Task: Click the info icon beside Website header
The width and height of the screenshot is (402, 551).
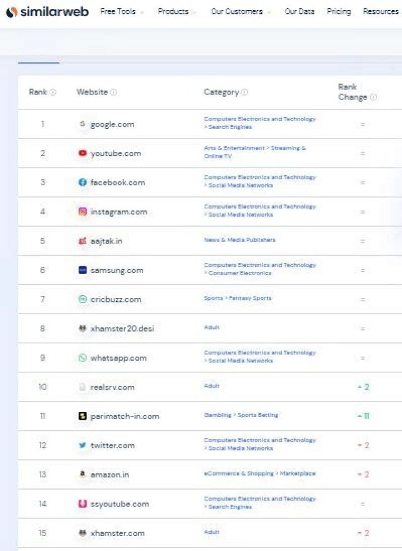Action: click(x=113, y=92)
